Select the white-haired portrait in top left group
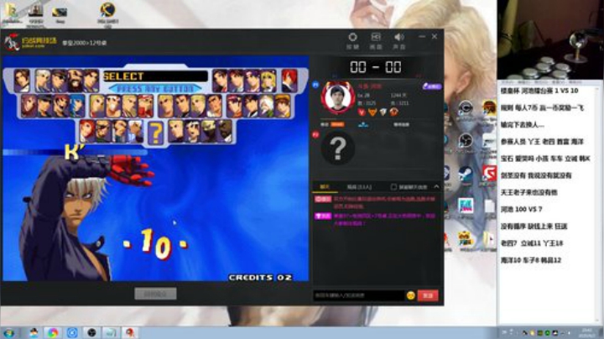The width and height of the screenshot is (604, 339). (43, 81)
